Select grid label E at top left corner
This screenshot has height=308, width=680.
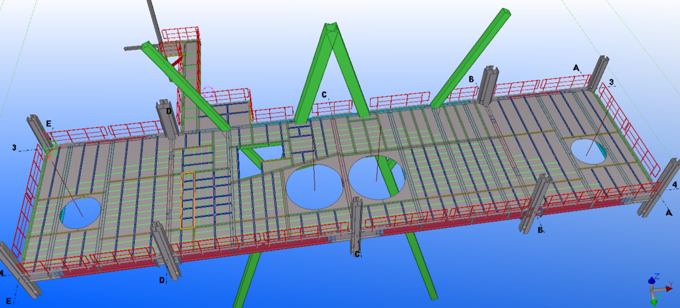pos(48,123)
